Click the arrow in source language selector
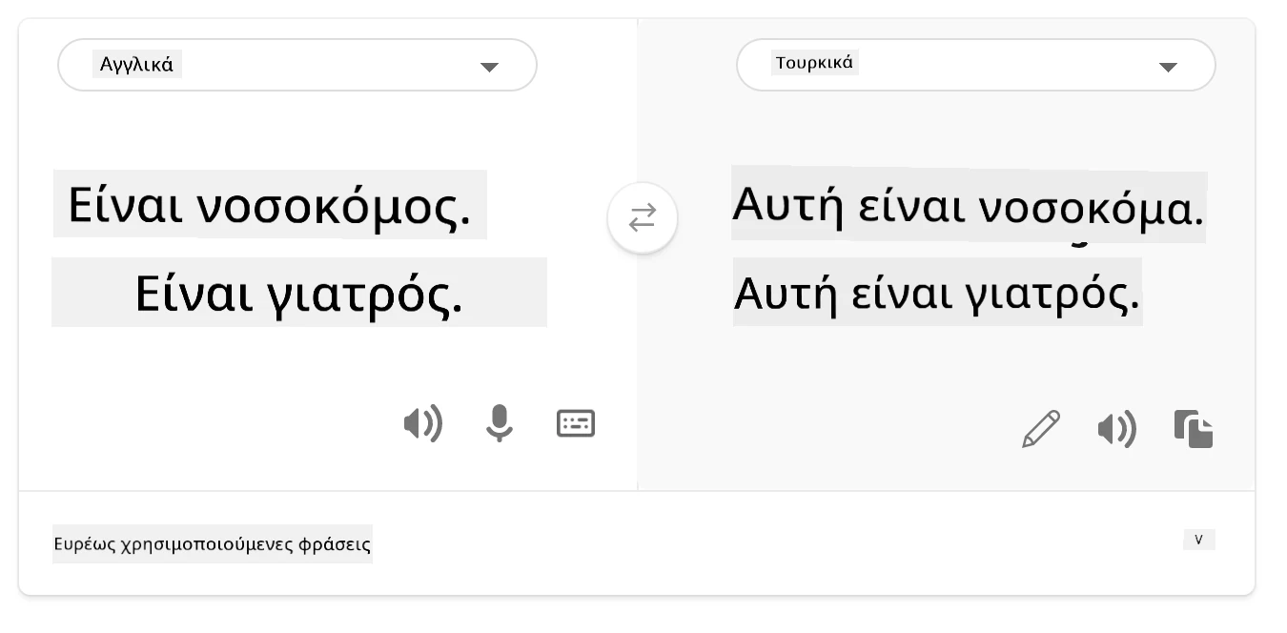This screenshot has width=1287, height=633. 489,67
